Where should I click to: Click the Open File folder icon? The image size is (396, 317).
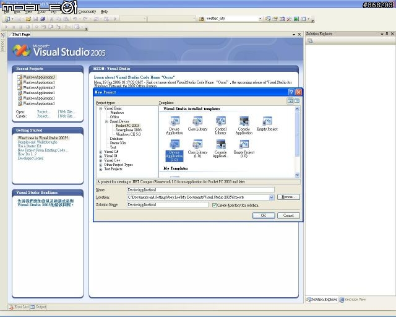[28, 19]
